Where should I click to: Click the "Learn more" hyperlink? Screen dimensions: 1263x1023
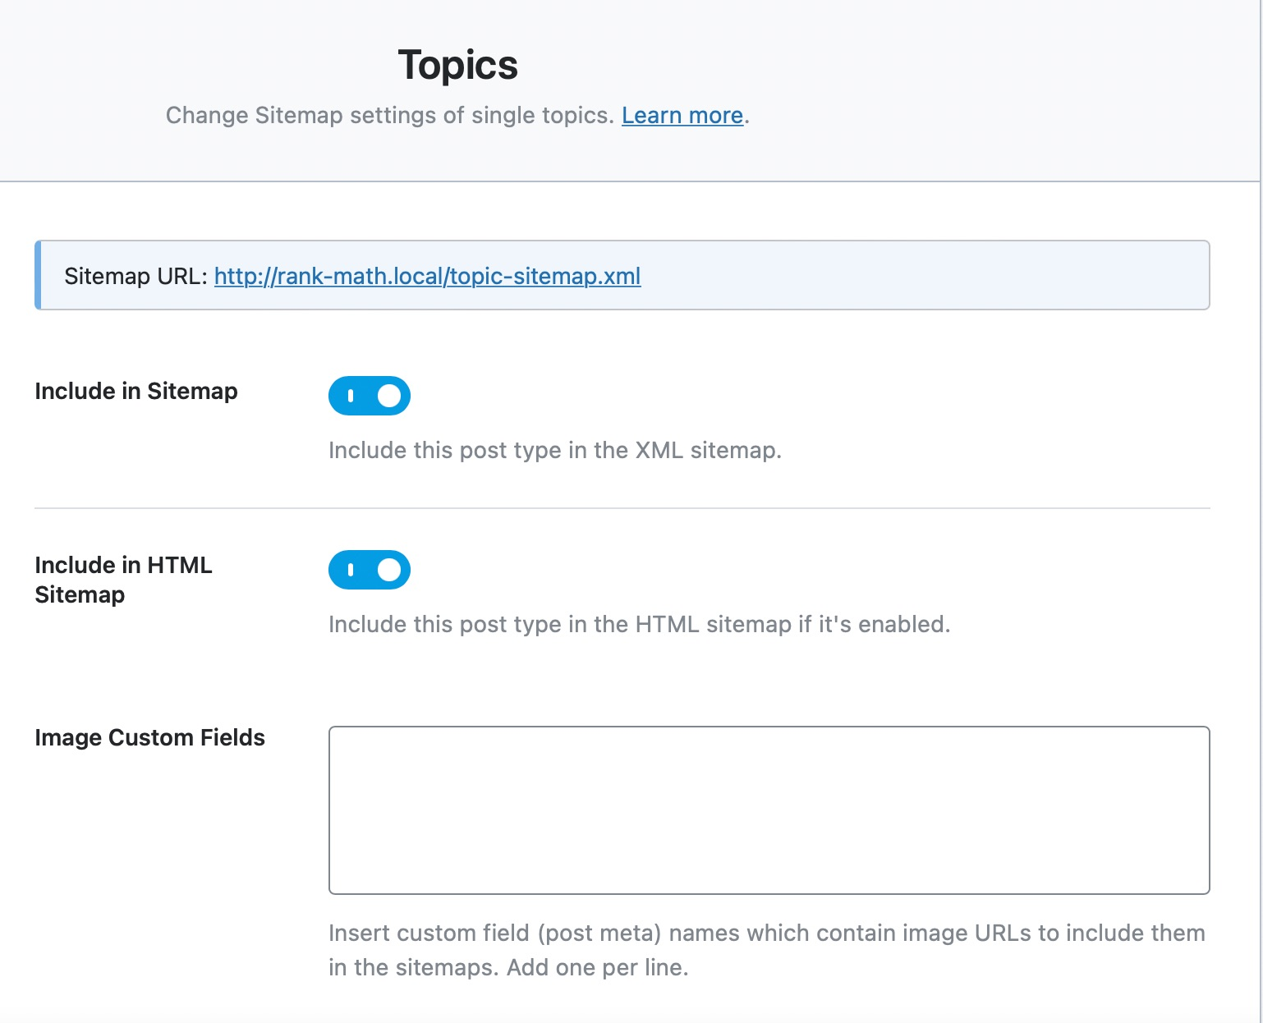click(x=682, y=115)
